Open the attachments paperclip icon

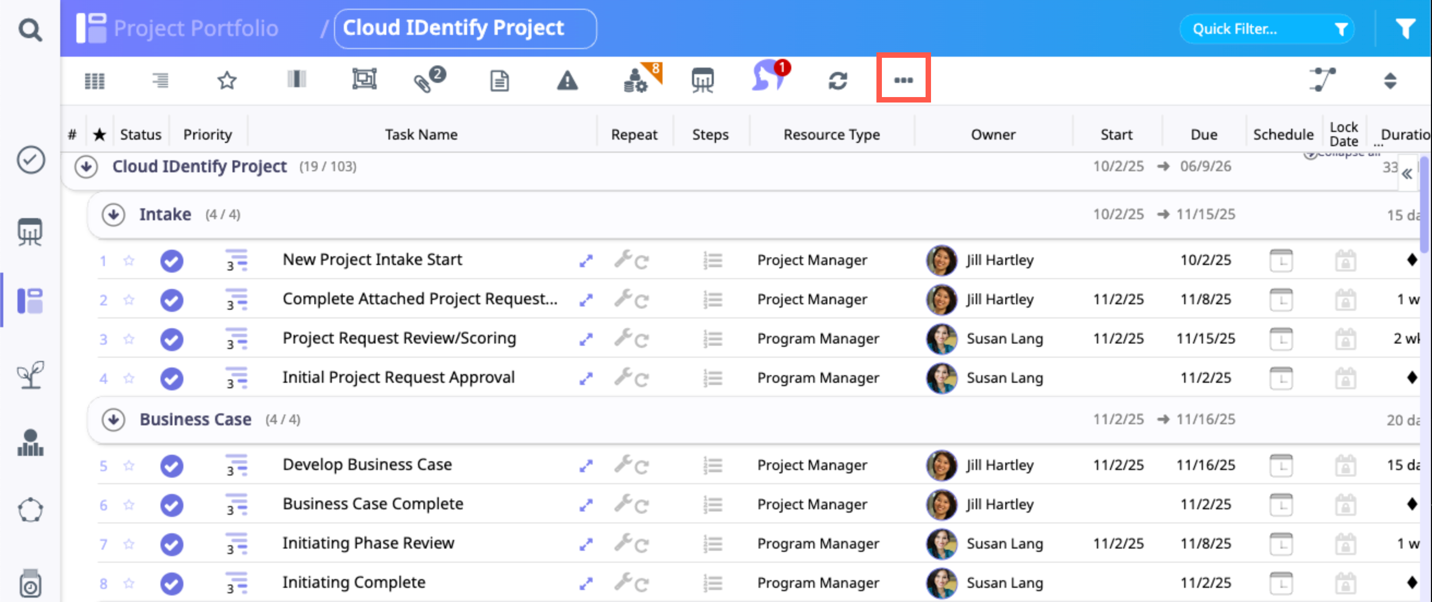(x=424, y=82)
